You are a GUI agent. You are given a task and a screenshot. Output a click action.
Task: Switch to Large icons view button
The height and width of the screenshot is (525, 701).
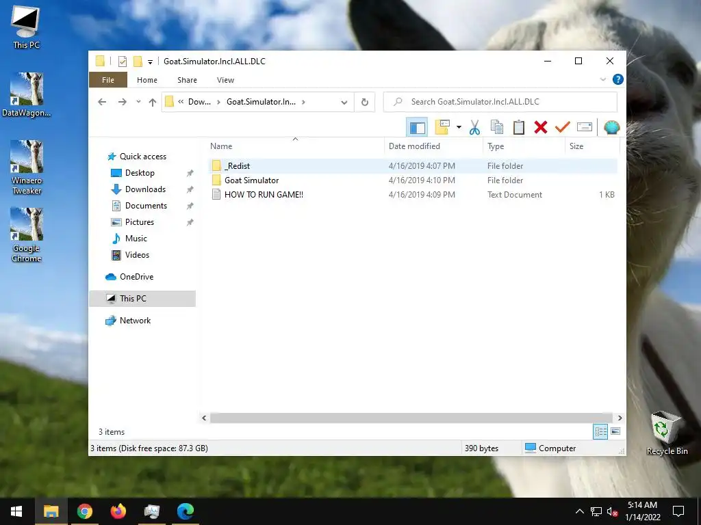(x=615, y=431)
